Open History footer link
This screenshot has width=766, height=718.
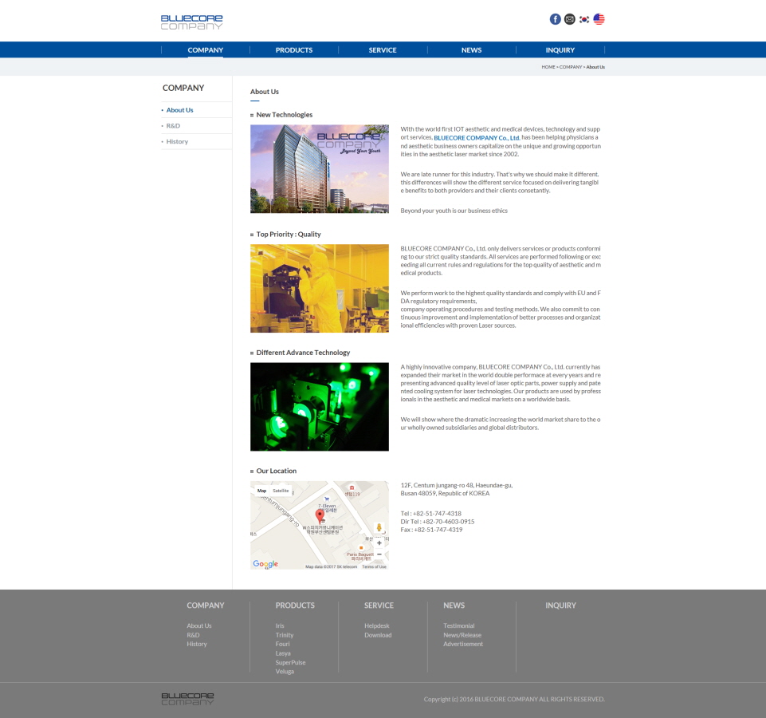197,644
